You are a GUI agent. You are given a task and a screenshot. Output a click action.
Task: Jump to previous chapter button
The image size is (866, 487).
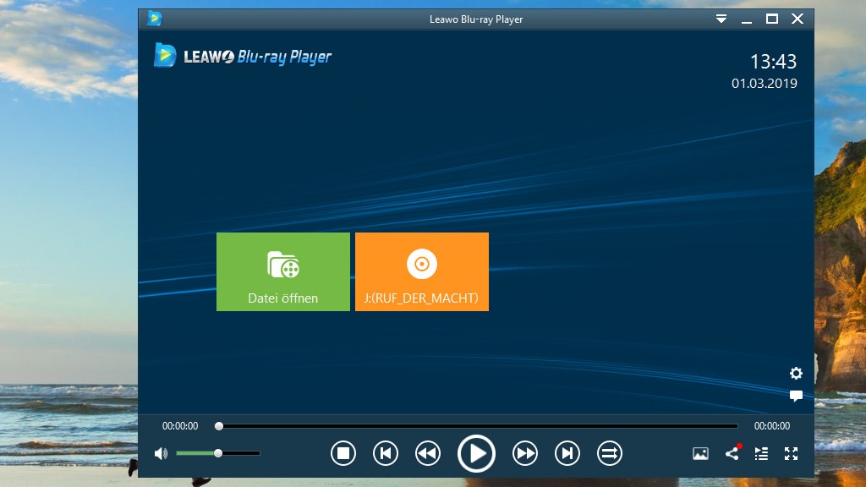386,453
